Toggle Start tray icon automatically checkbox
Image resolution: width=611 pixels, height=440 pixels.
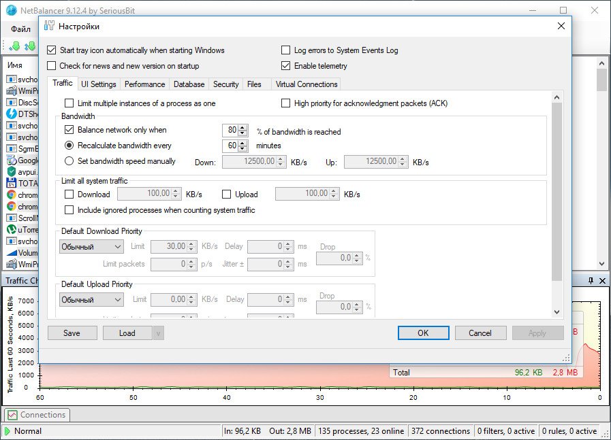(52, 50)
